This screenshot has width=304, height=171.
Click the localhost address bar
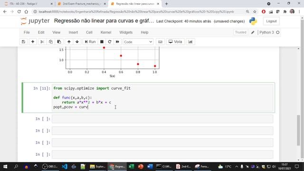click(136, 11)
